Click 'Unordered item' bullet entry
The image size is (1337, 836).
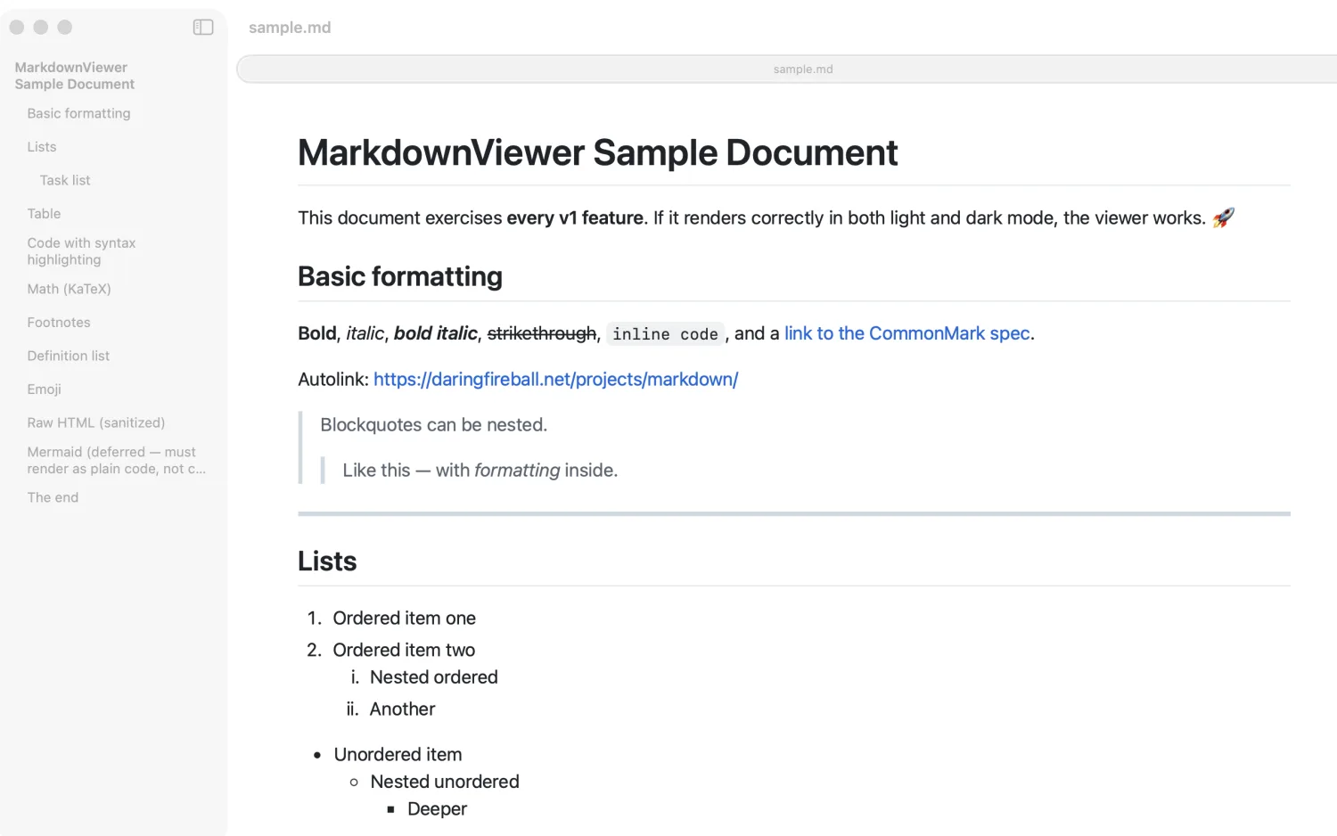click(398, 755)
